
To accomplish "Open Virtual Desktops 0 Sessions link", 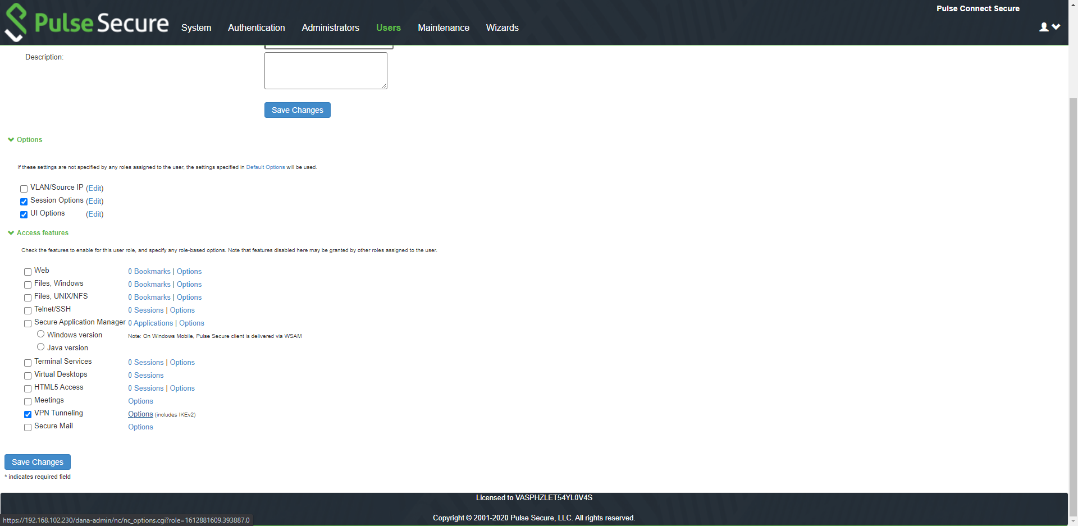I will coord(146,376).
